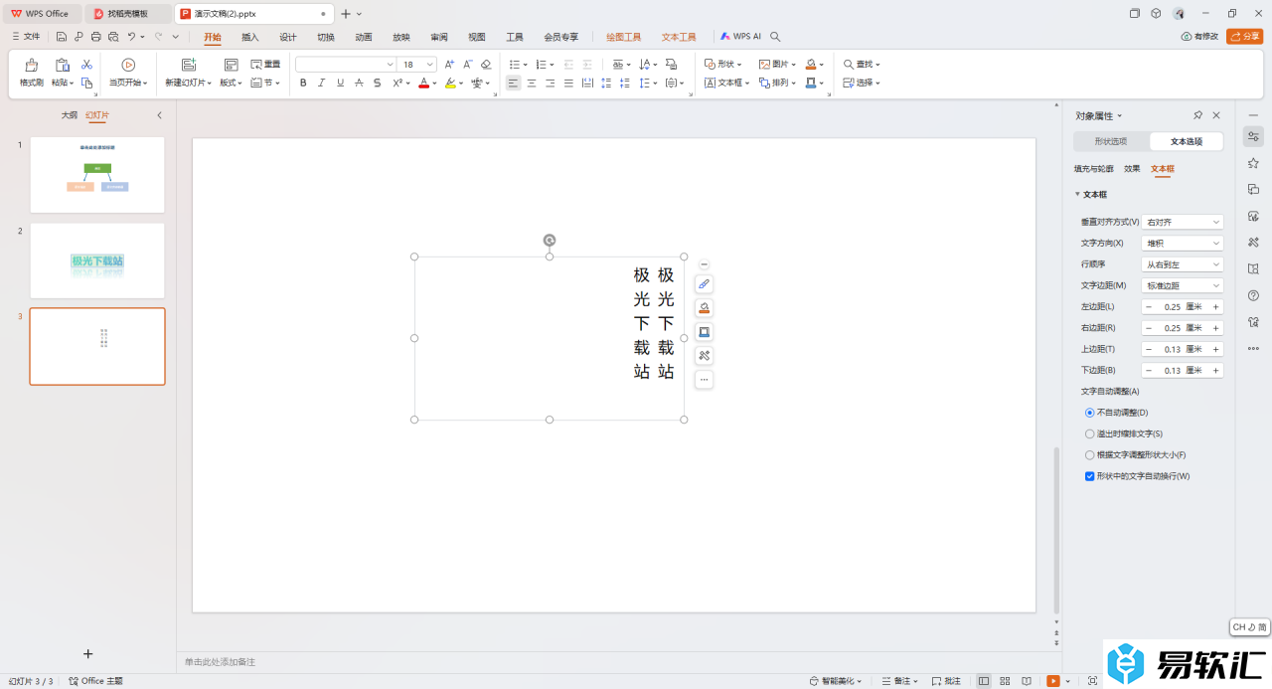The height and width of the screenshot is (689, 1272).
Task: Select 不自动调整 radio option
Action: point(1090,413)
